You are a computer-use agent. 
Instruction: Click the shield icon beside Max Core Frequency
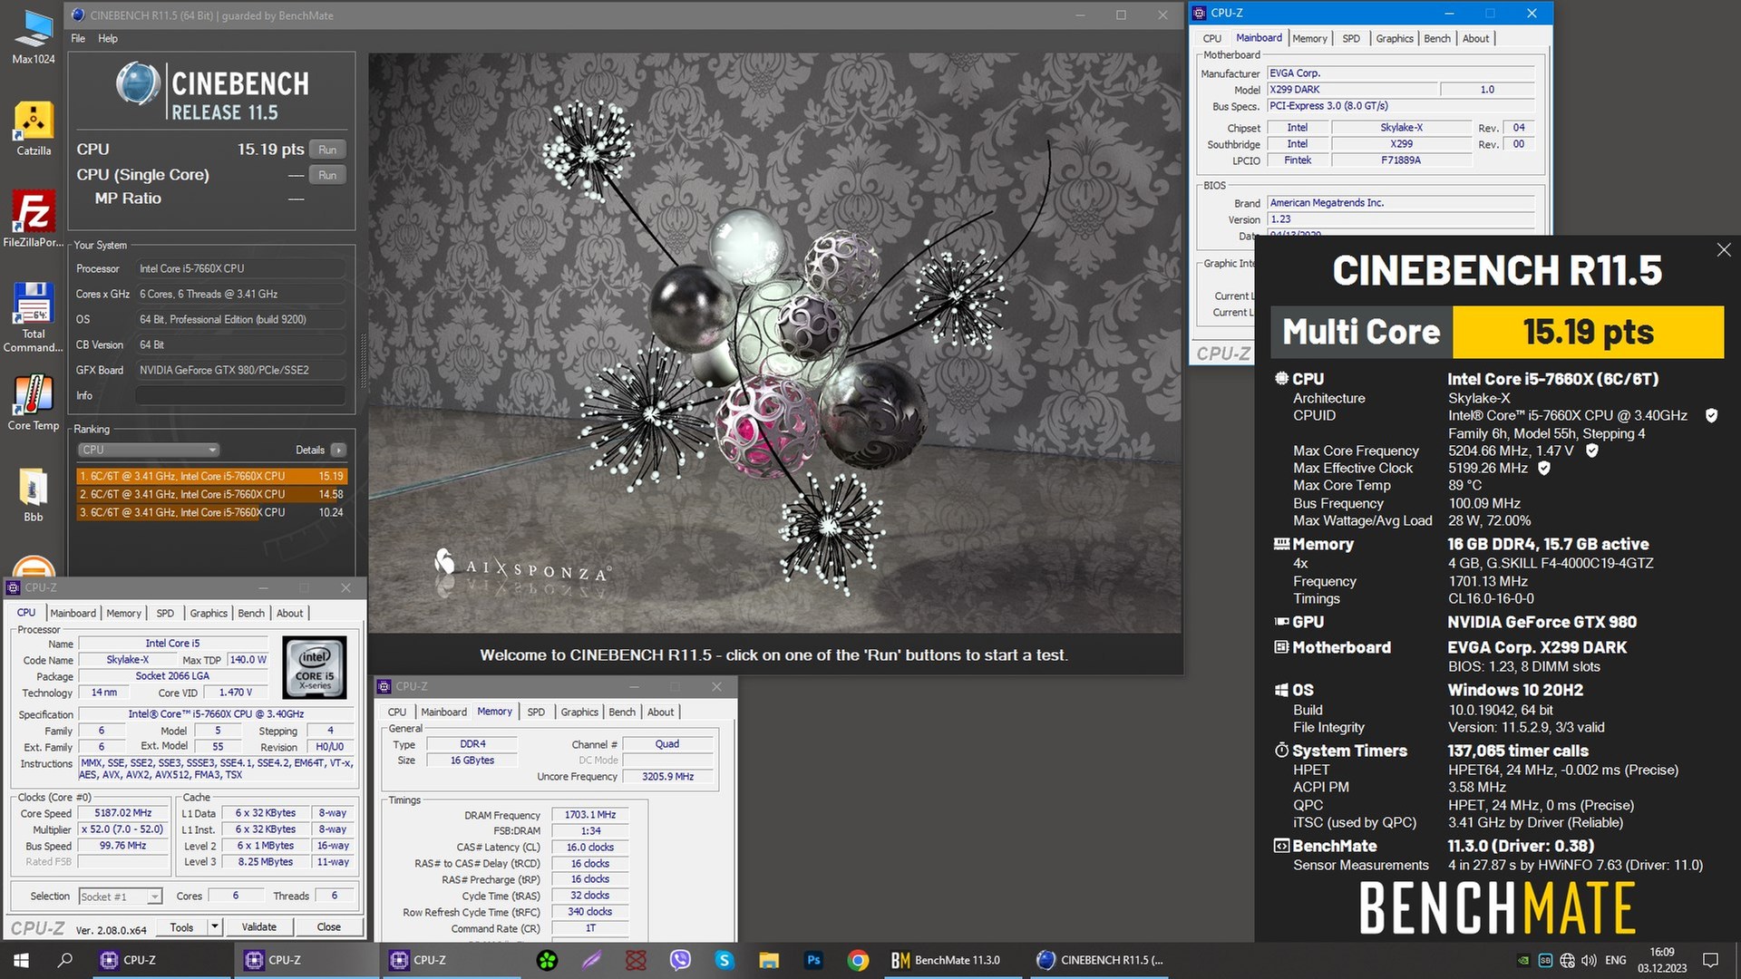click(x=1591, y=451)
